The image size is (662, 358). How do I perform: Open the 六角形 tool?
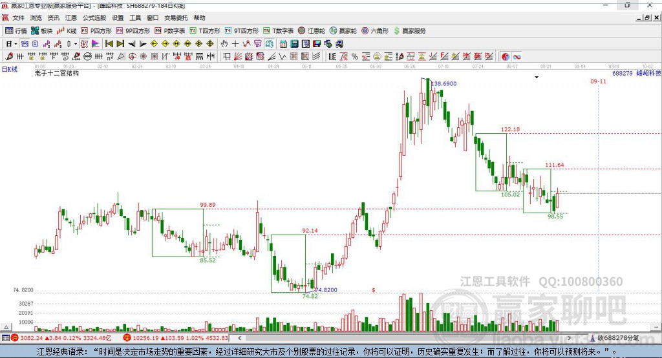pyautogui.click(x=375, y=31)
